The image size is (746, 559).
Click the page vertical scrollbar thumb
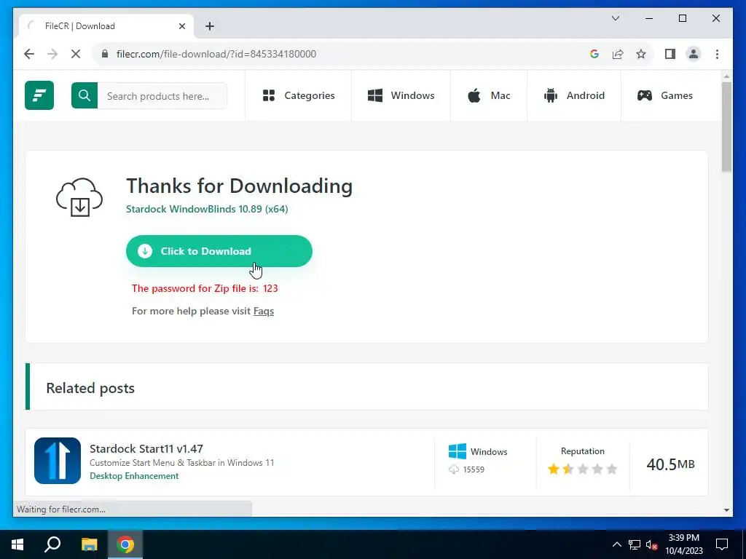pyautogui.click(x=726, y=127)
